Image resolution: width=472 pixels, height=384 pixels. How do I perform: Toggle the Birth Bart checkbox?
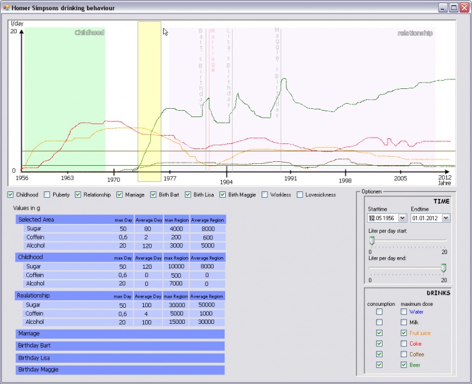click(x=153, y=195)
